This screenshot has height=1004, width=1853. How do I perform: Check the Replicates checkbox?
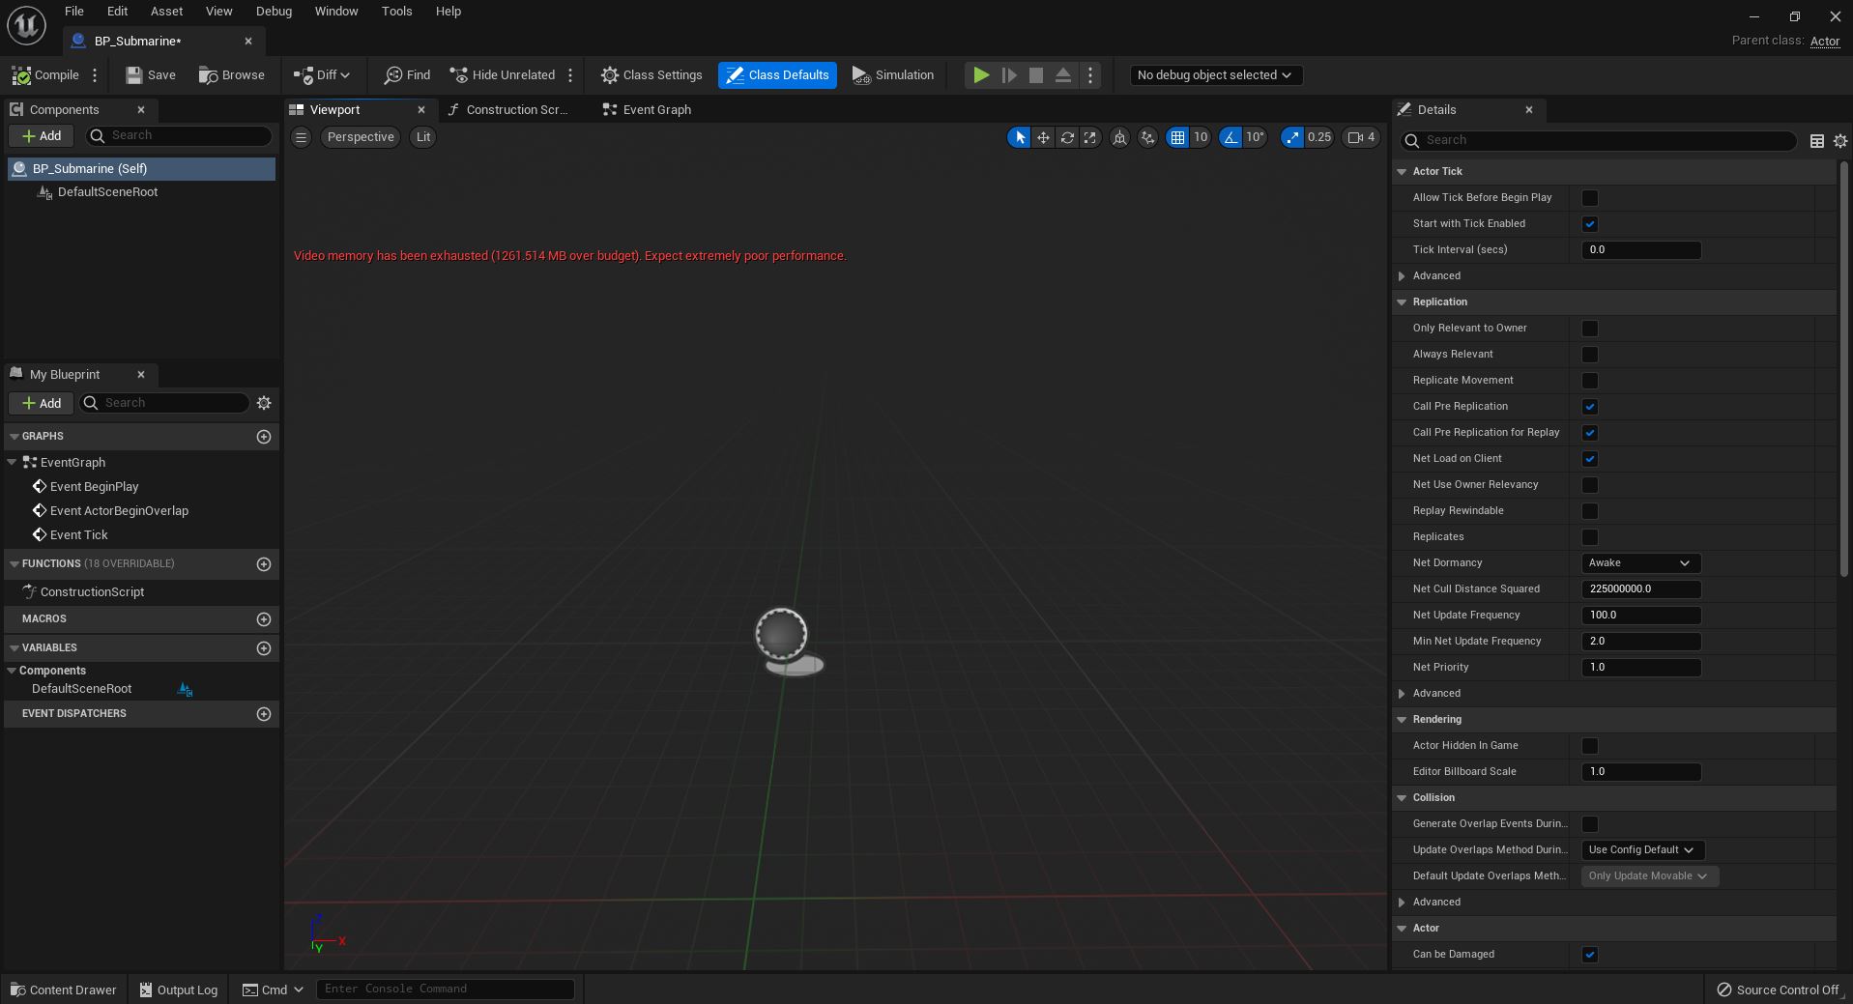[x=1589, y=537]
